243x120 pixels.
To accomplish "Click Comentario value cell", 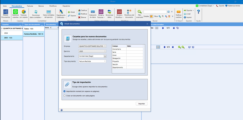I will [x=135, y=49].
